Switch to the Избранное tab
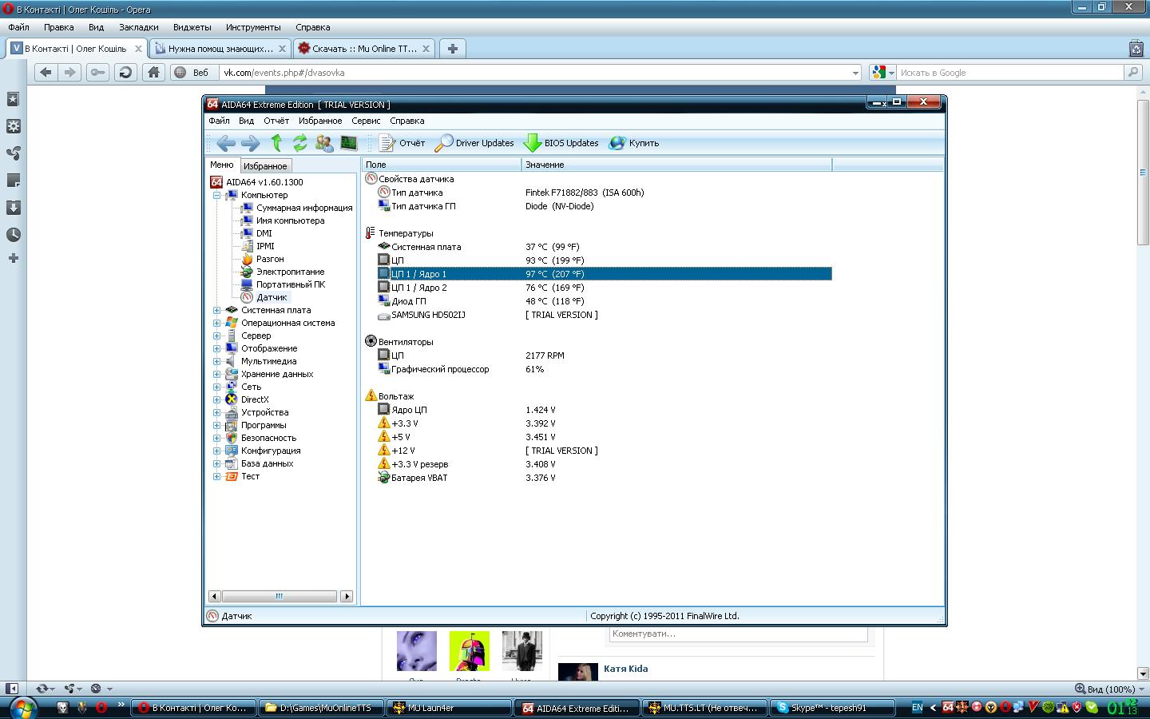 [x=265, y=166]
